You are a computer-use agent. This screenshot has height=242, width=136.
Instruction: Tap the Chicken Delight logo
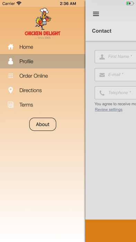point(43,23)
